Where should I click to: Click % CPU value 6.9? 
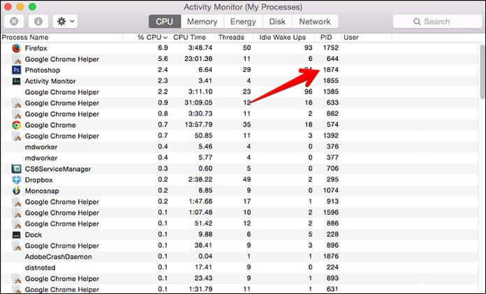(163, 47)
